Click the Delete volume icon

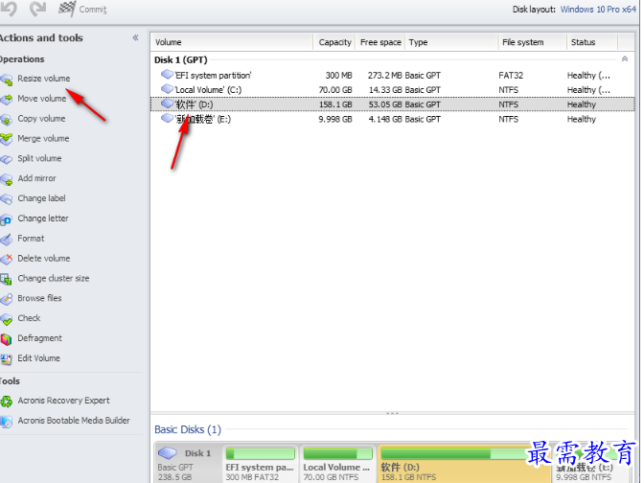tap(7, 259)
